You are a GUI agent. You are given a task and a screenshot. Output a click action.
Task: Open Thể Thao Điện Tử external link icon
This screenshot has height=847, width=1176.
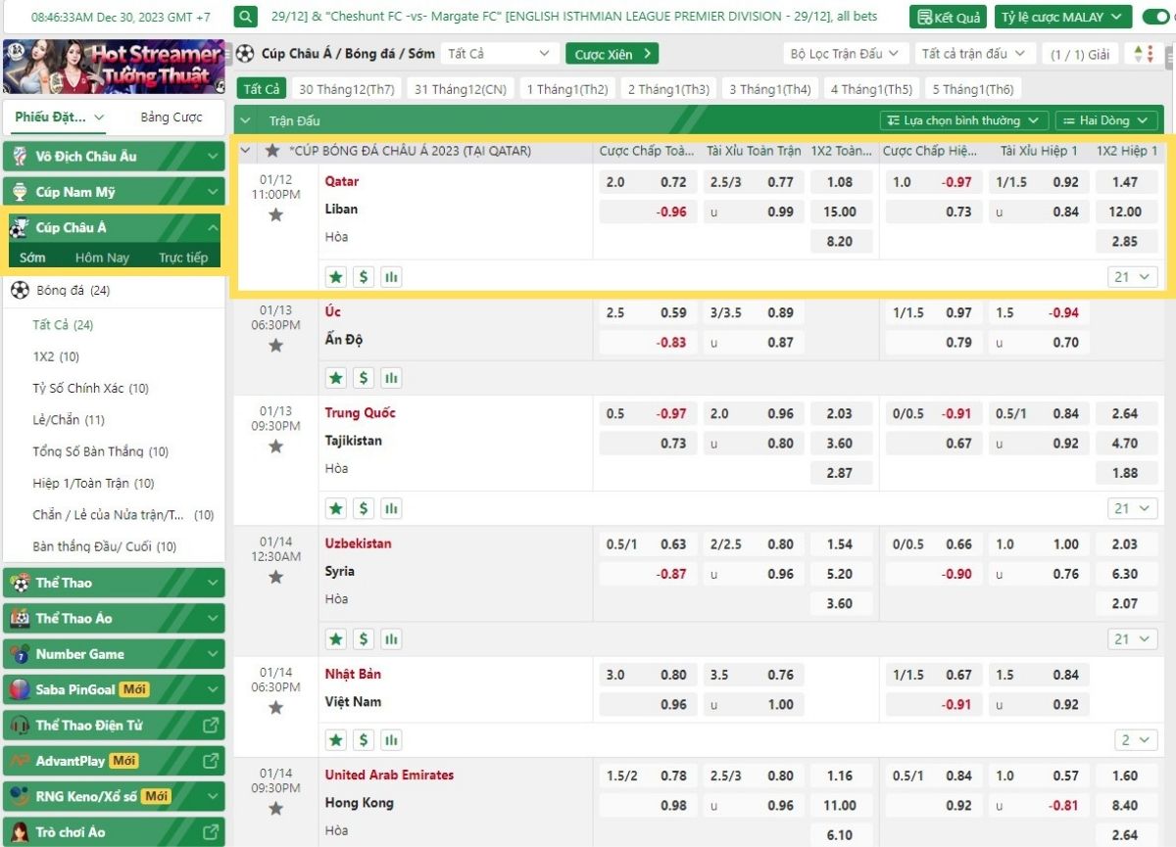[x=210, y=726]
